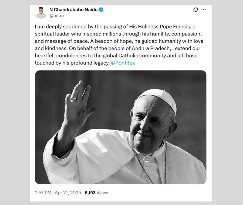Image resolution: width=243 pixels, height=205 pixels.
Task: Click the blue verified badge
Action: point(101,10)
